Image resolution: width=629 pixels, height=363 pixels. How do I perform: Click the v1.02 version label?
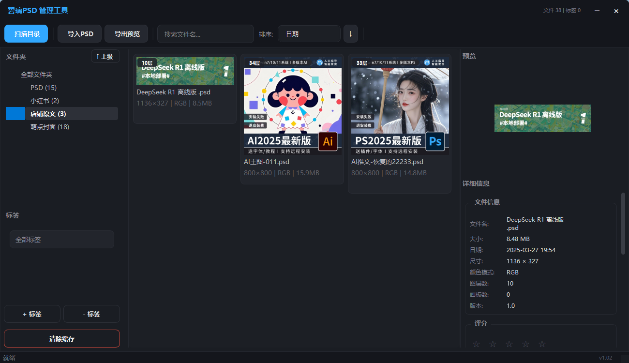(605, 358)
